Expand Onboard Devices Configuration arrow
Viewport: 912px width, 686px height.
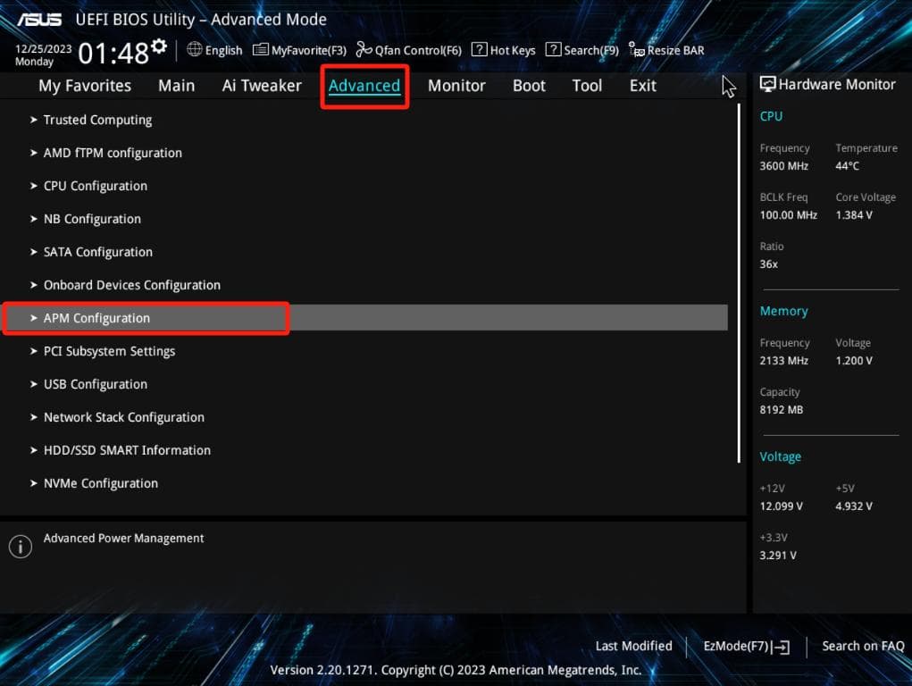tap(34, 285)
